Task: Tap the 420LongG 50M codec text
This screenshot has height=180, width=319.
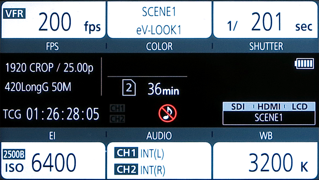Action: pos(38,87)
